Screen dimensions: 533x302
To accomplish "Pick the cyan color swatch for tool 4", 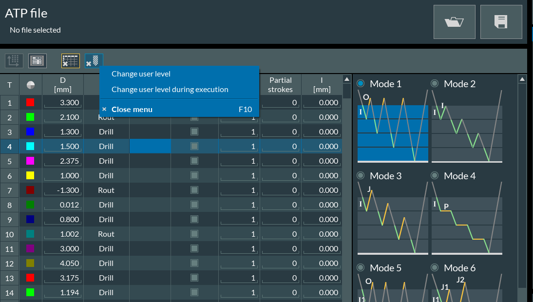I will 30,146.
